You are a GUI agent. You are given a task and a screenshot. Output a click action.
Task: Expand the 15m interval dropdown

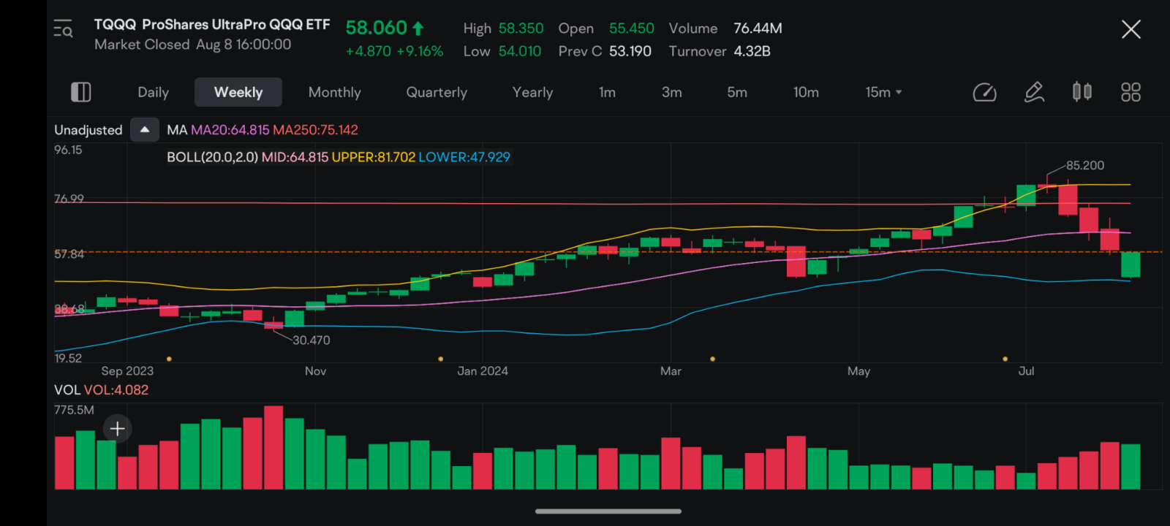pyautogui.click(x=883, y=92)
